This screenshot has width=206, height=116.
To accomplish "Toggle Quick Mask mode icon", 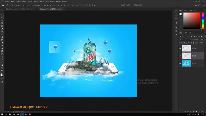I will [x=2, y=79].
